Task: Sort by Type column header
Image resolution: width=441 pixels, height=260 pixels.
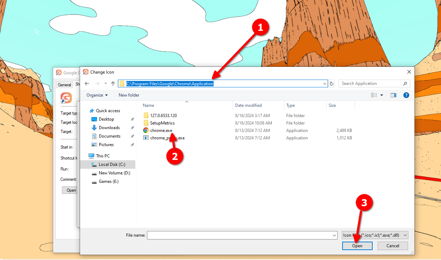Action: (x=290, y=105)
